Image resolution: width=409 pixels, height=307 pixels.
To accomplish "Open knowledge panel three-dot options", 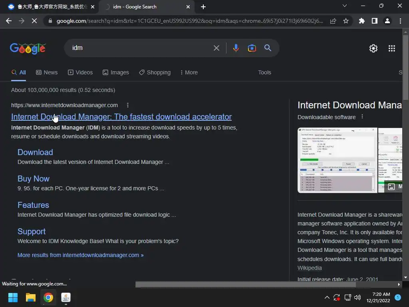I will (x=362, y=116).
